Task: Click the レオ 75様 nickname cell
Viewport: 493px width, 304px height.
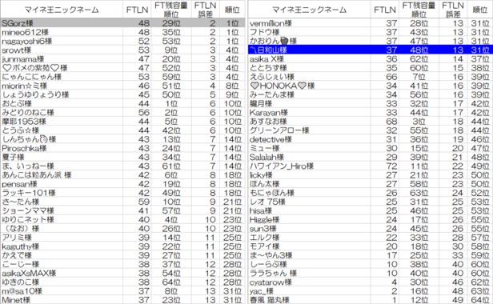Action: click(x=309, y=202)
